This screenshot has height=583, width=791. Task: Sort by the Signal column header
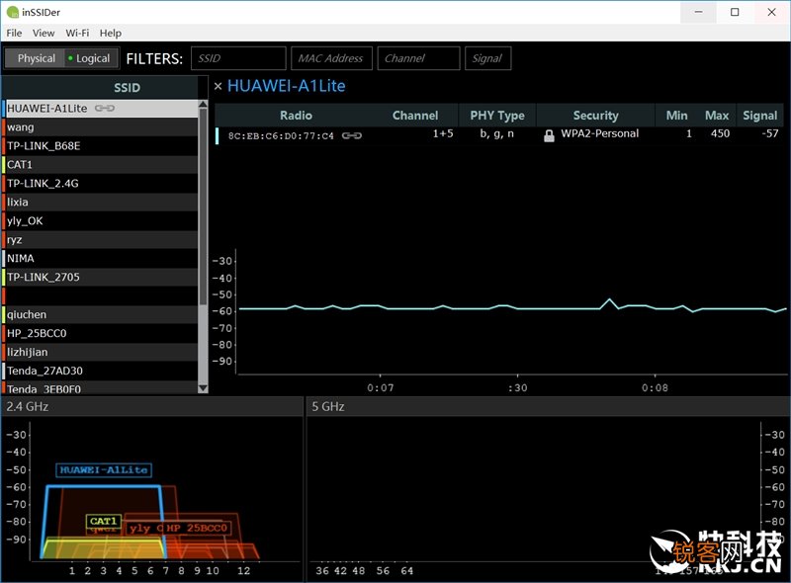tap(759, 116)
